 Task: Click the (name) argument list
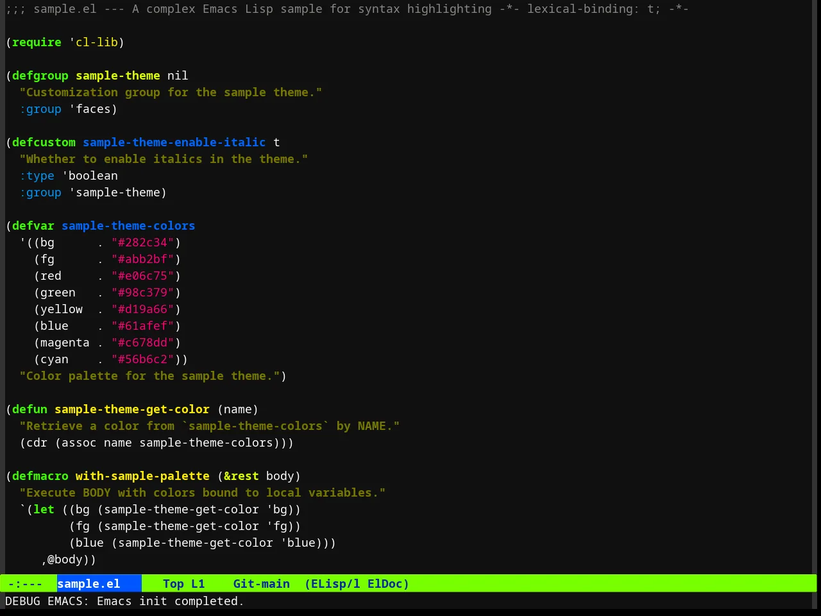pyautogui.click(x=237, y=409)
